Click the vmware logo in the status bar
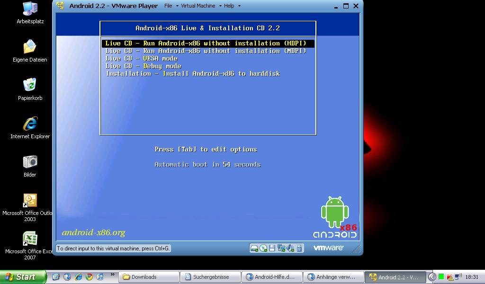Image resolution: width=485 pixels, height=284 pixels. point(328,248)
